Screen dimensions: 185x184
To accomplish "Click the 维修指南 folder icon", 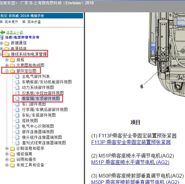I will click(x=12, y=154).
